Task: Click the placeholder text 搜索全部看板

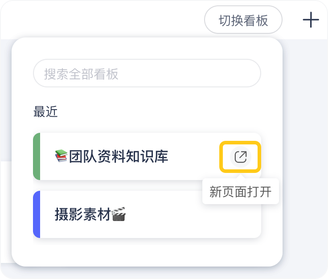Action: 81,74
